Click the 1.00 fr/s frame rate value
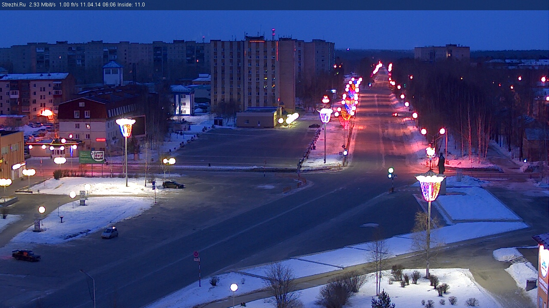Screen dimensions: 549x308 (69, 5)
